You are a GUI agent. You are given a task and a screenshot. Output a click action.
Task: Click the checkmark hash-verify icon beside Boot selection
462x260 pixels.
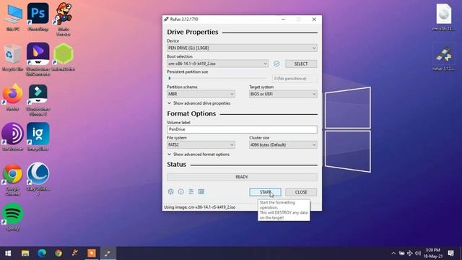276,64
